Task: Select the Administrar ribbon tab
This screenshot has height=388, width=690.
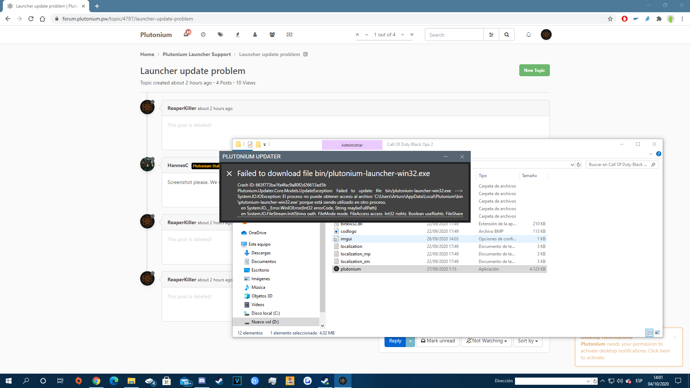Action: pyautogui.click(x=352, y=145)
